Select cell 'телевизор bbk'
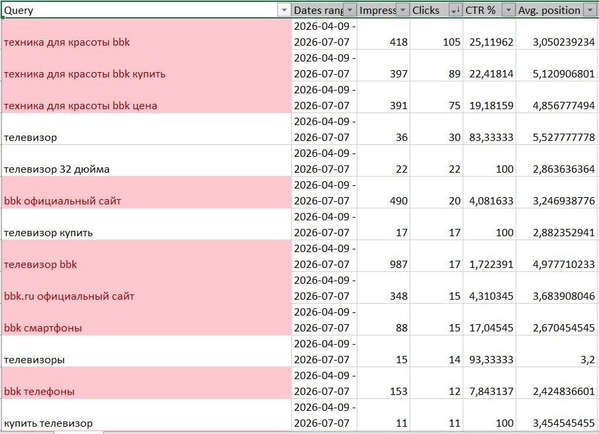 coord(146,256)
